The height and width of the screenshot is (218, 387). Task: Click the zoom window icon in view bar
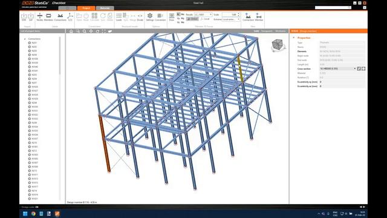coord(78,31)
